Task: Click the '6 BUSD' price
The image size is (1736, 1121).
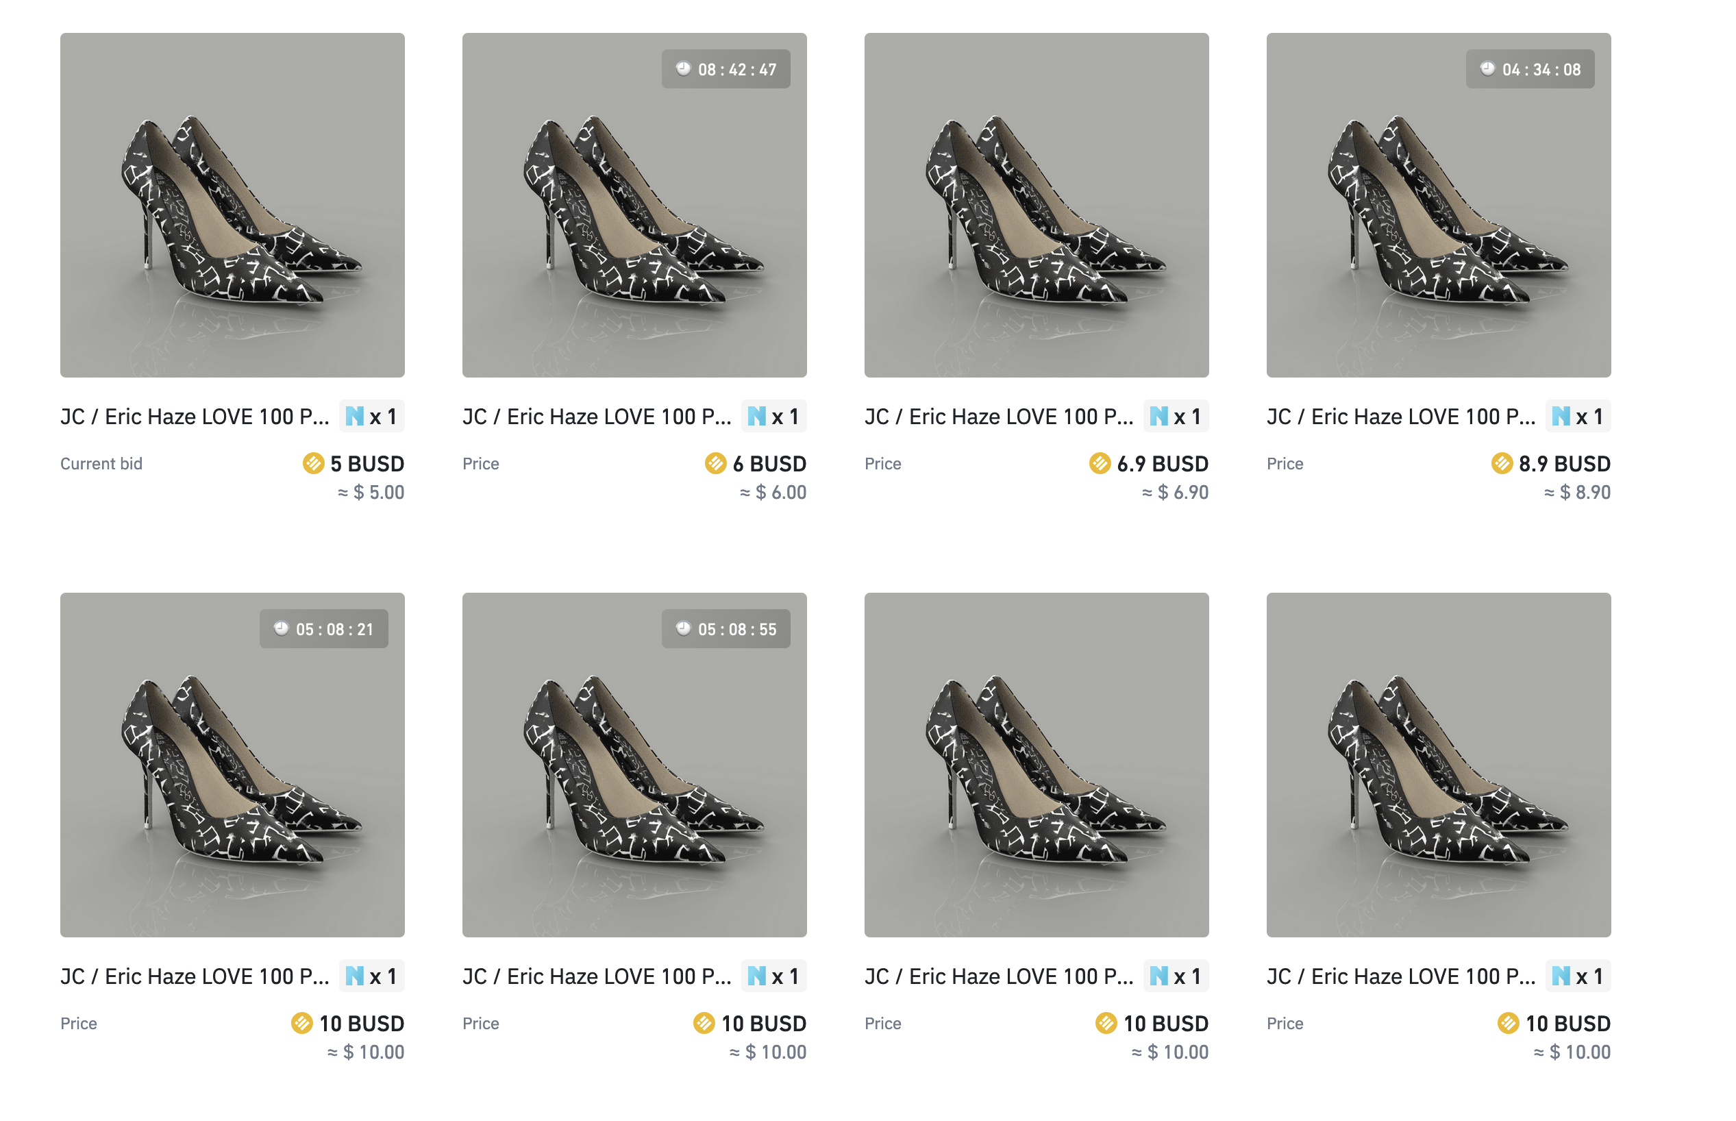Action: tap(770, 464)
